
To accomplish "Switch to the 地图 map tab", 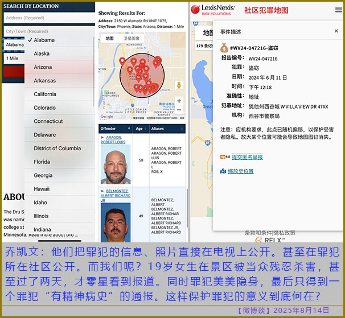I will pos(109,38).
